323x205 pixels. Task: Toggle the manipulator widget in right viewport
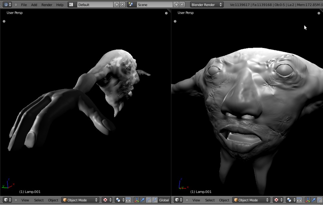(x=308, y=200)
